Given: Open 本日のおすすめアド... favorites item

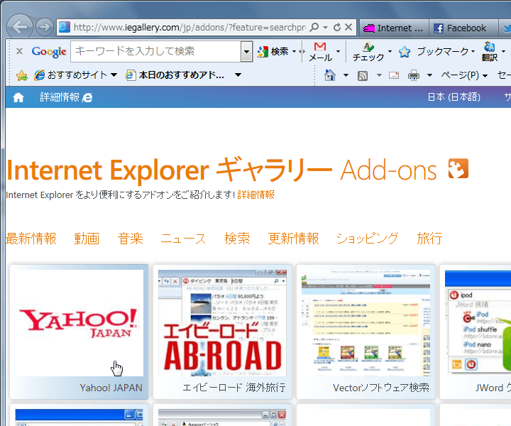Looking at the screenshot, I should coord(175,75).
